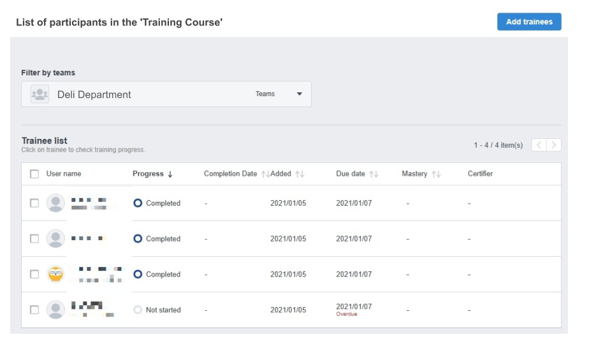612x344 pixels.
Task: Go to previous page of trainee list
Action: pos(539,145)
